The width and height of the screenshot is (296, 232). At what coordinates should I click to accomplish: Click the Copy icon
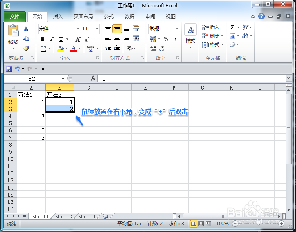click(26, 38)
